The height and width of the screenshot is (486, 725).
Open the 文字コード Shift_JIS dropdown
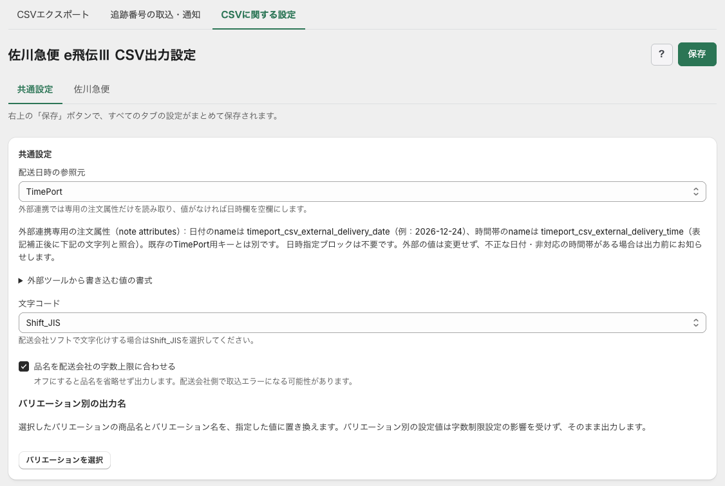[x=362, y=323]
